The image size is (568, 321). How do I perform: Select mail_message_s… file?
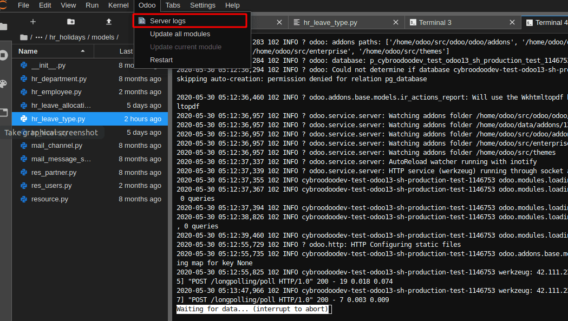(x=90, y=159)
